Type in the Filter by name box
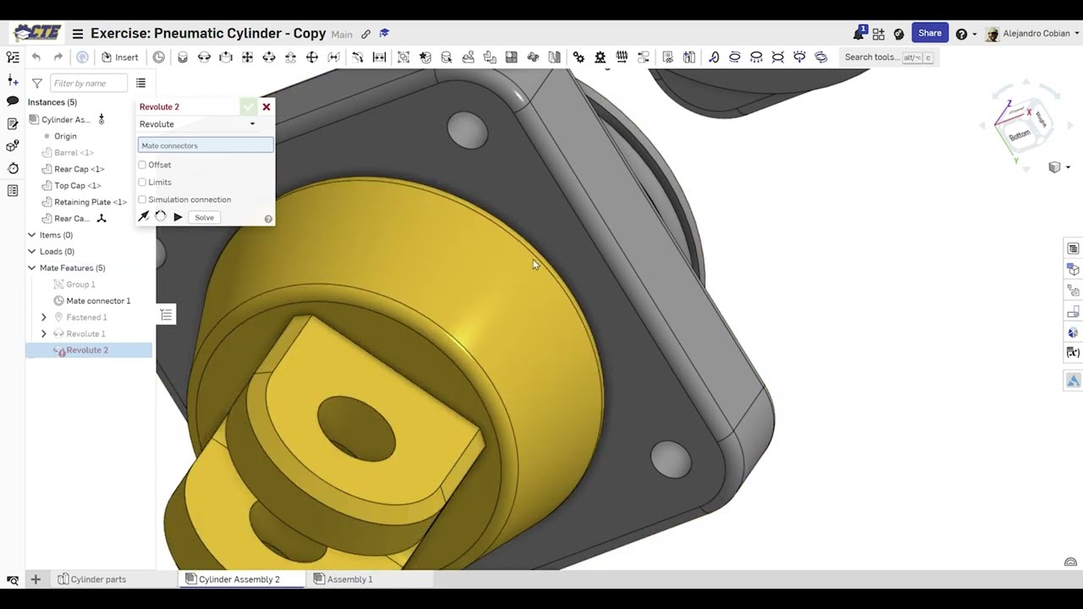Image resolution: width=1083 pixels, height=609 pixels. [x=89, y=83]
